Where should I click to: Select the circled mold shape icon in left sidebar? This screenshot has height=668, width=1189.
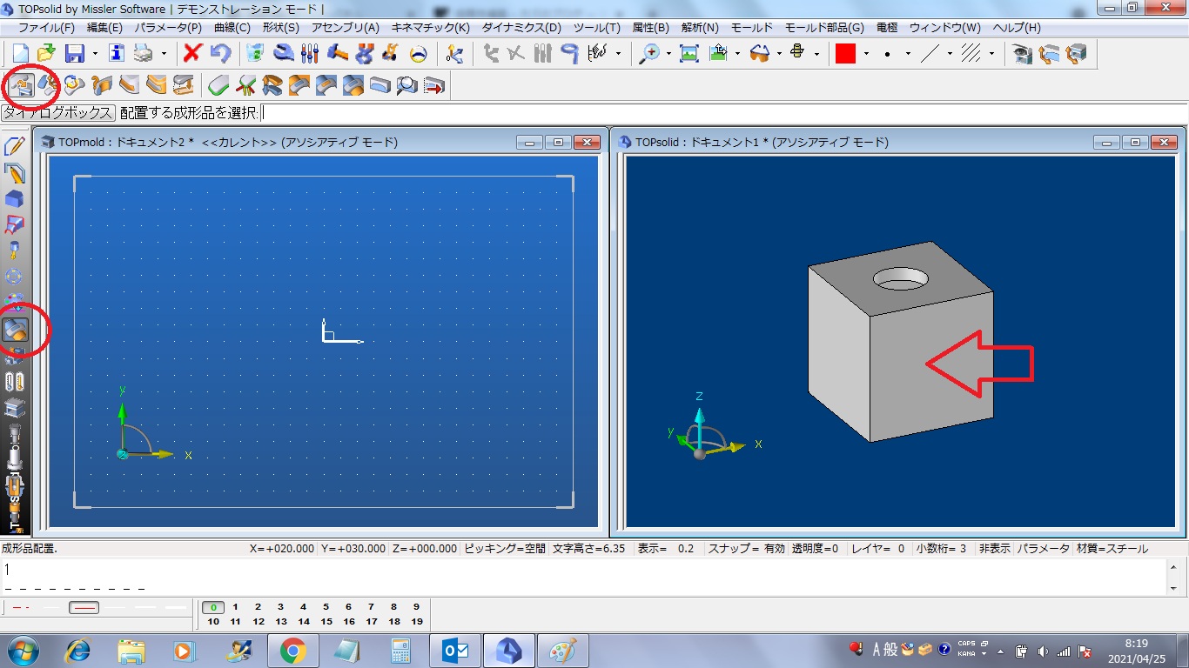pos(16,330)
